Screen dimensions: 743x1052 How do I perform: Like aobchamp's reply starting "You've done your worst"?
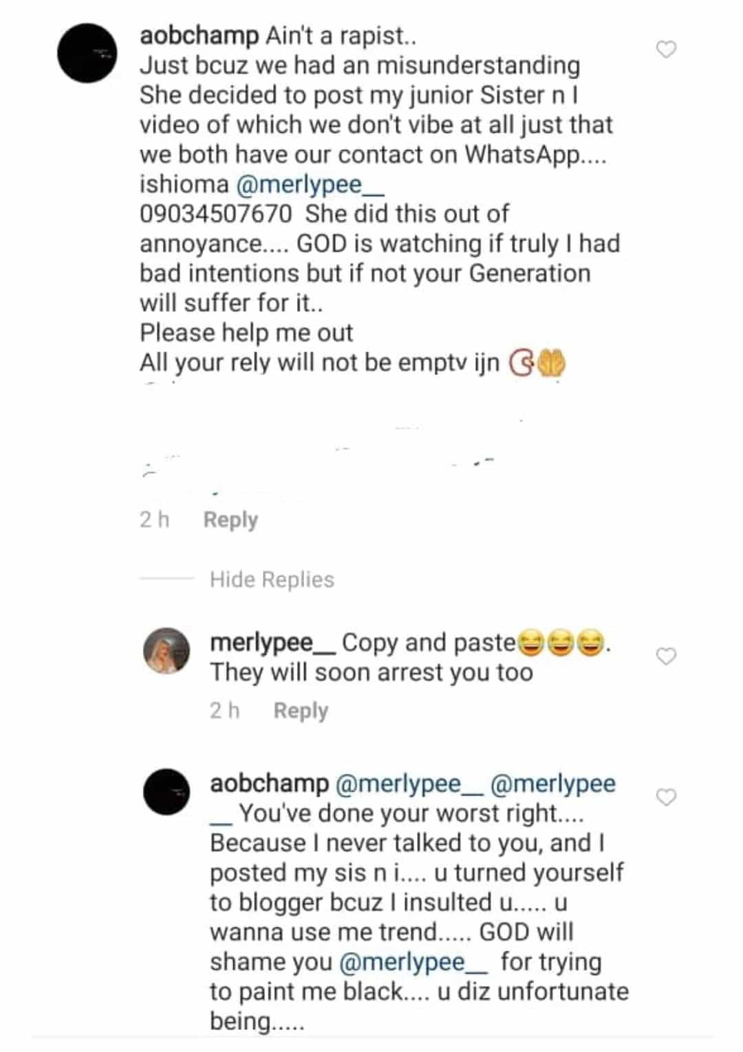coord(666,797)
